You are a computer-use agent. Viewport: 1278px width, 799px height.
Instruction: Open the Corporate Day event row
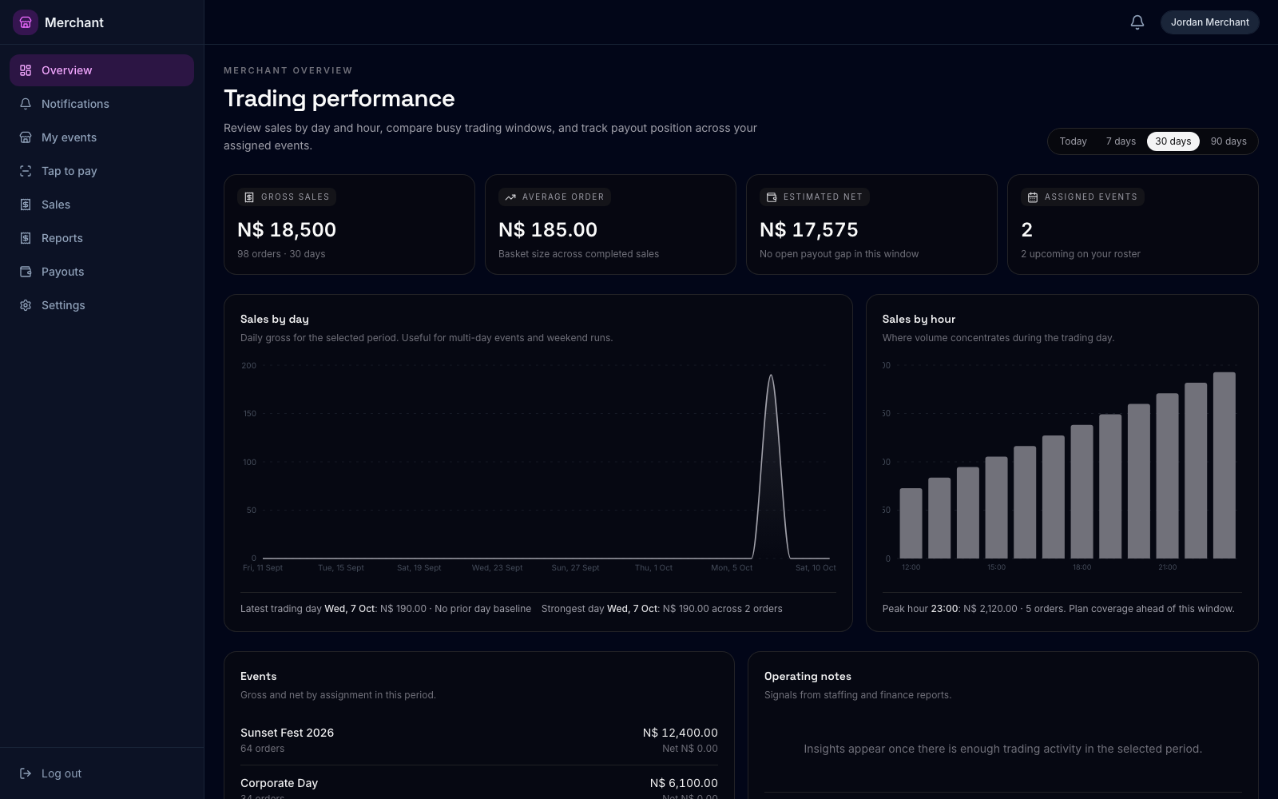tap(479, 787)
